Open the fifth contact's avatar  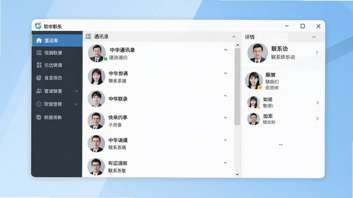tap(96, 143)
